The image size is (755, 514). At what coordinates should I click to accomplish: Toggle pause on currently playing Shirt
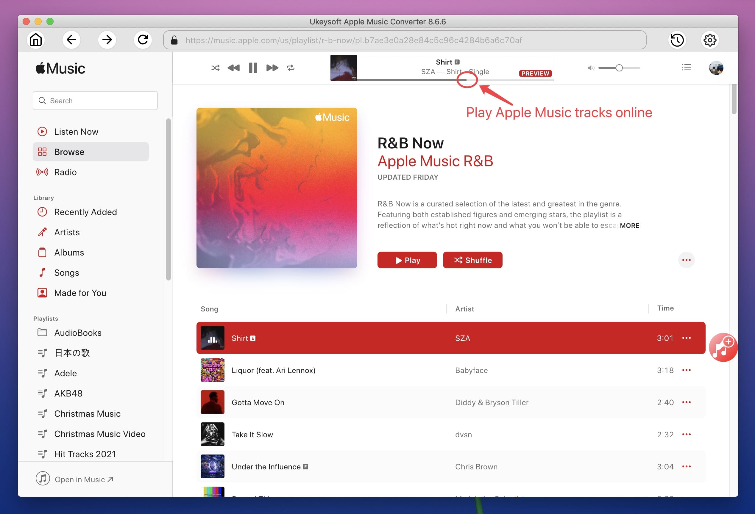coord(252,68)
